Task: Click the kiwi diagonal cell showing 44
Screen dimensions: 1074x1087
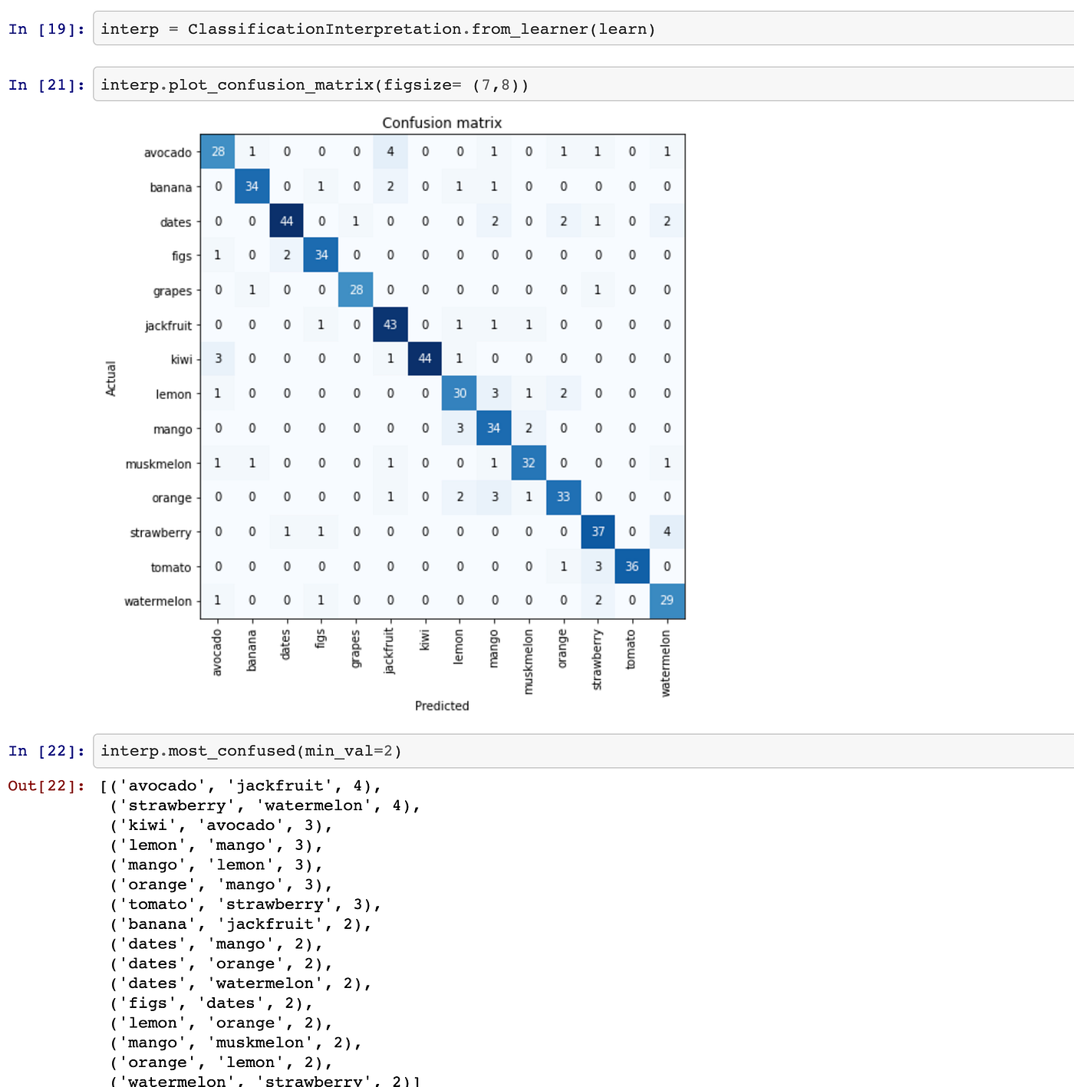Action: point(424,359)
